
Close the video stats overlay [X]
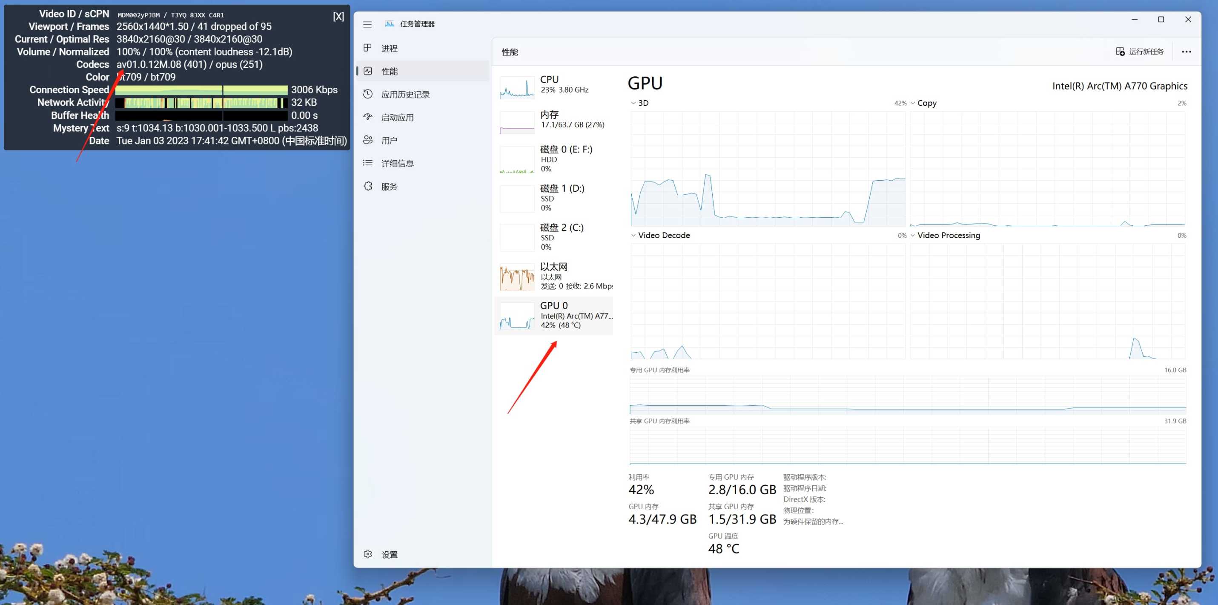[338, 17]
